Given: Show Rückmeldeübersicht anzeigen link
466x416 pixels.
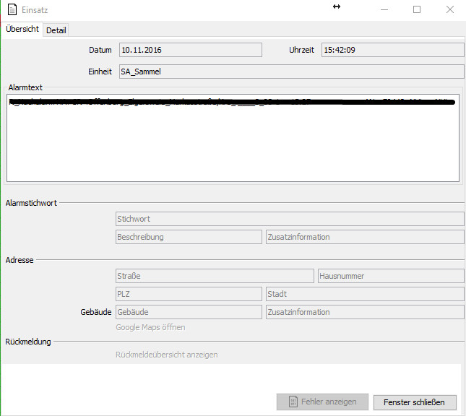Looking at the screenshot, I should point(166,355).
